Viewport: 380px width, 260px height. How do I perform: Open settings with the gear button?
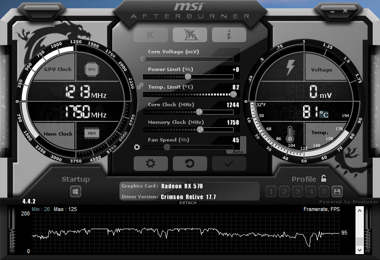pos(150,164)
